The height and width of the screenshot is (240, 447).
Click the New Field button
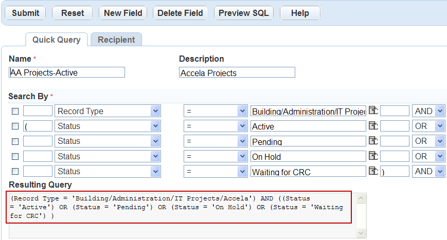coord(123,13)
